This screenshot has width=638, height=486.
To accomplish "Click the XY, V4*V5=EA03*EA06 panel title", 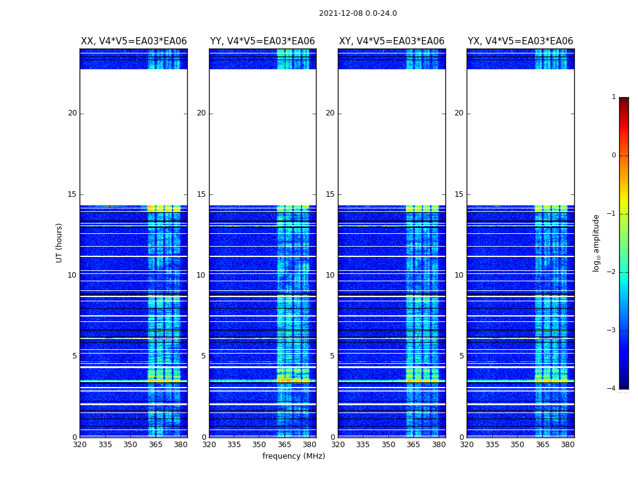I will pos(391,41).
